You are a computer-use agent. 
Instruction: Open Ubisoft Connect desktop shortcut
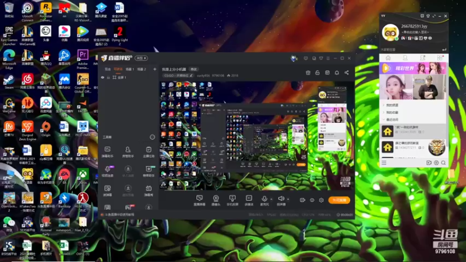pos(27,12)
